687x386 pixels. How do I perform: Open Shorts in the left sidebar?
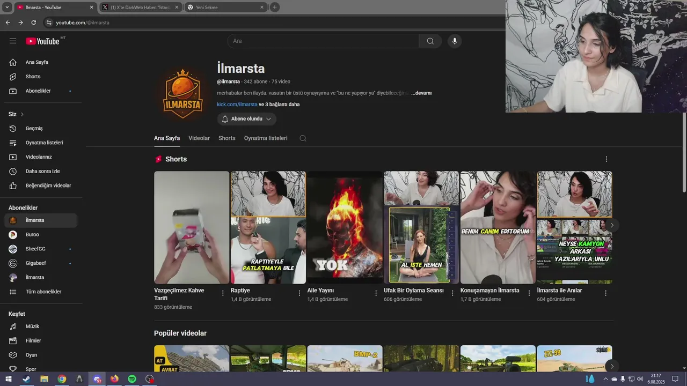point(41,77)
